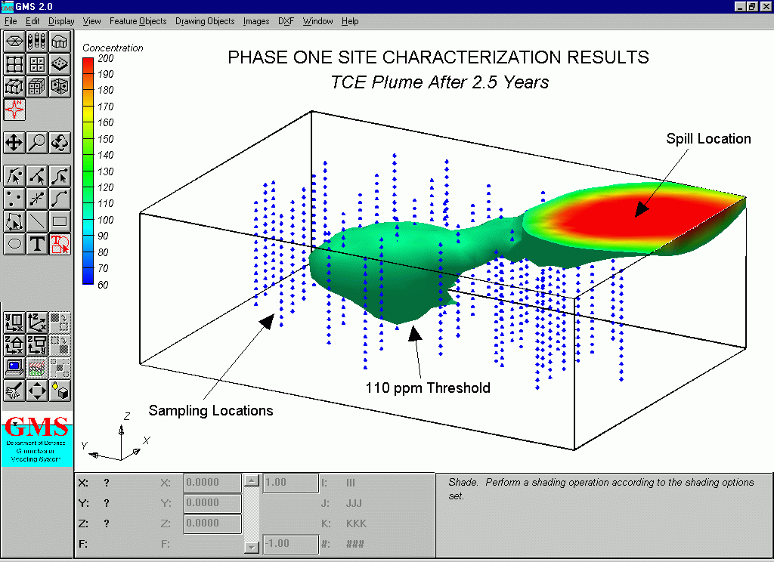Switch to the XY plan view icon
774x562 pixels.
pyautogui.click(x=14, y=323)
